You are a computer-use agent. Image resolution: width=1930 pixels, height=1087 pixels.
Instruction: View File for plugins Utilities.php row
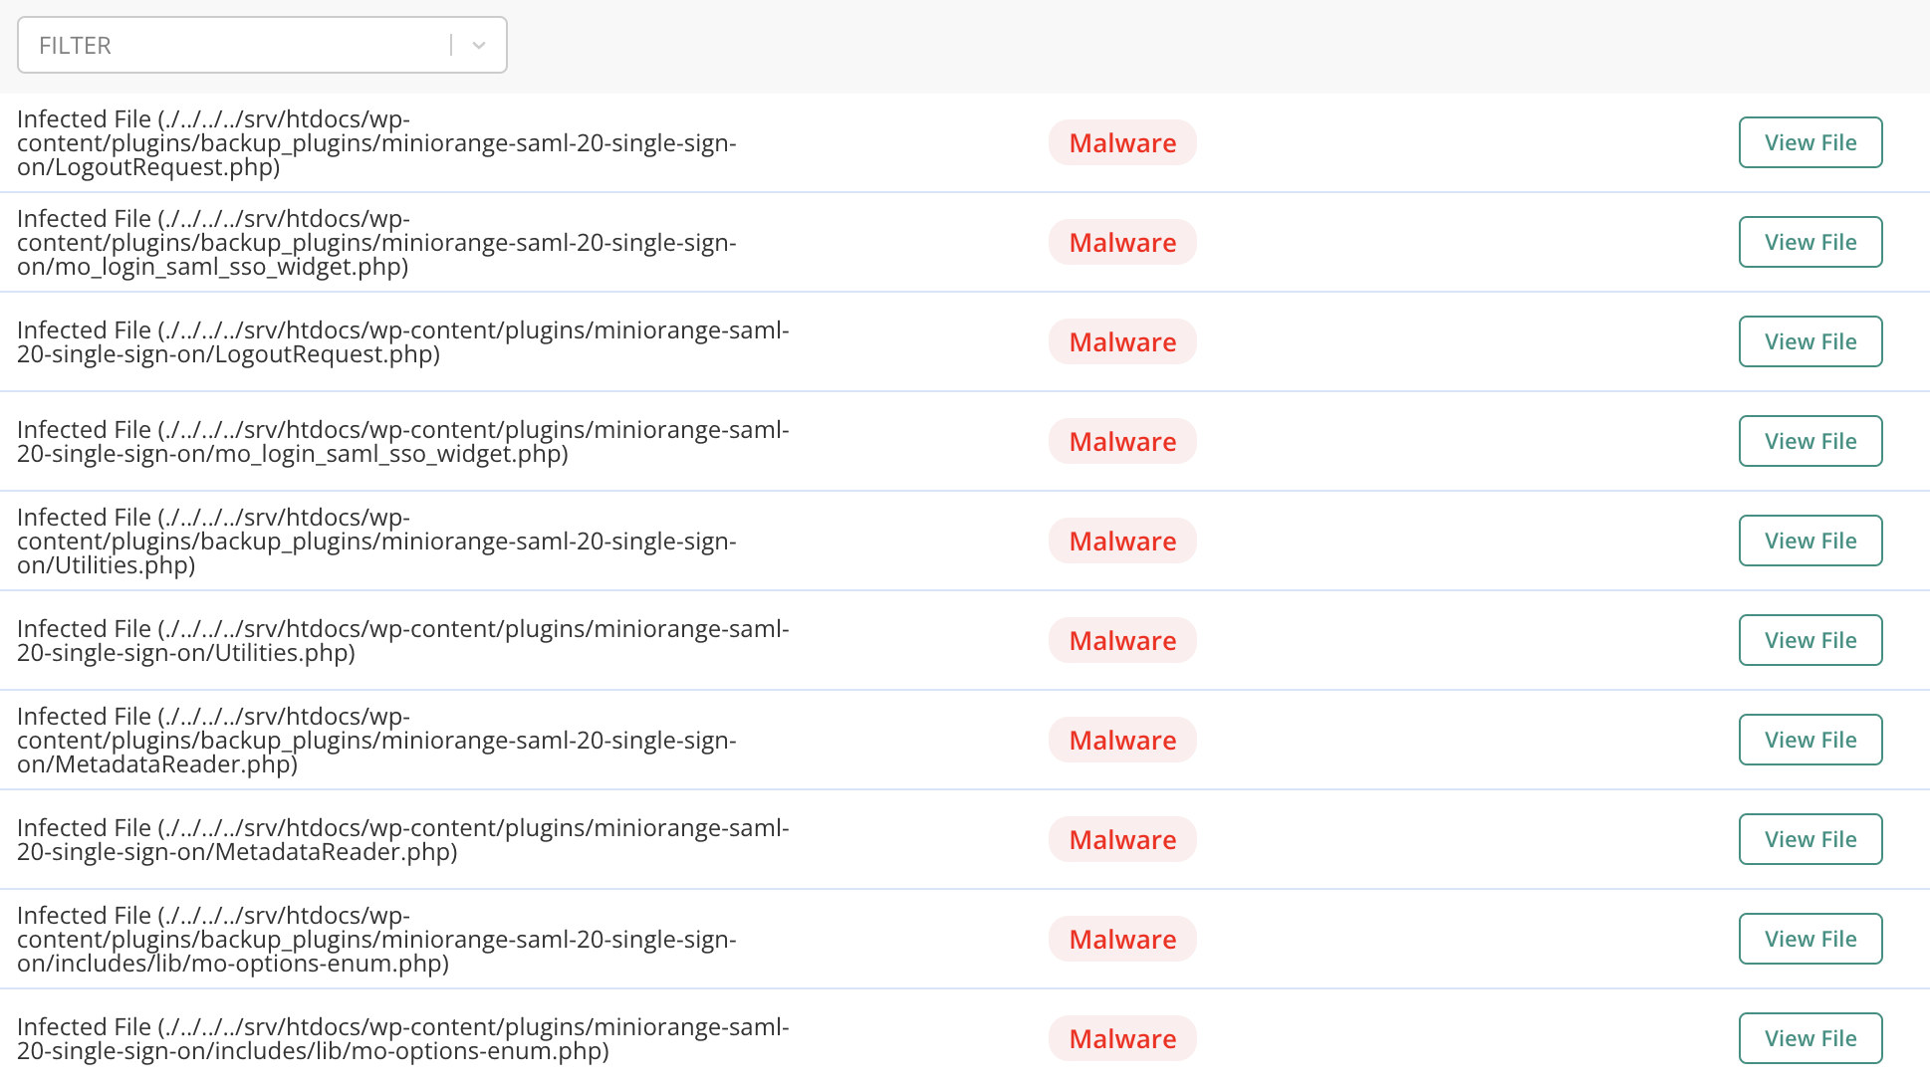1809,641
